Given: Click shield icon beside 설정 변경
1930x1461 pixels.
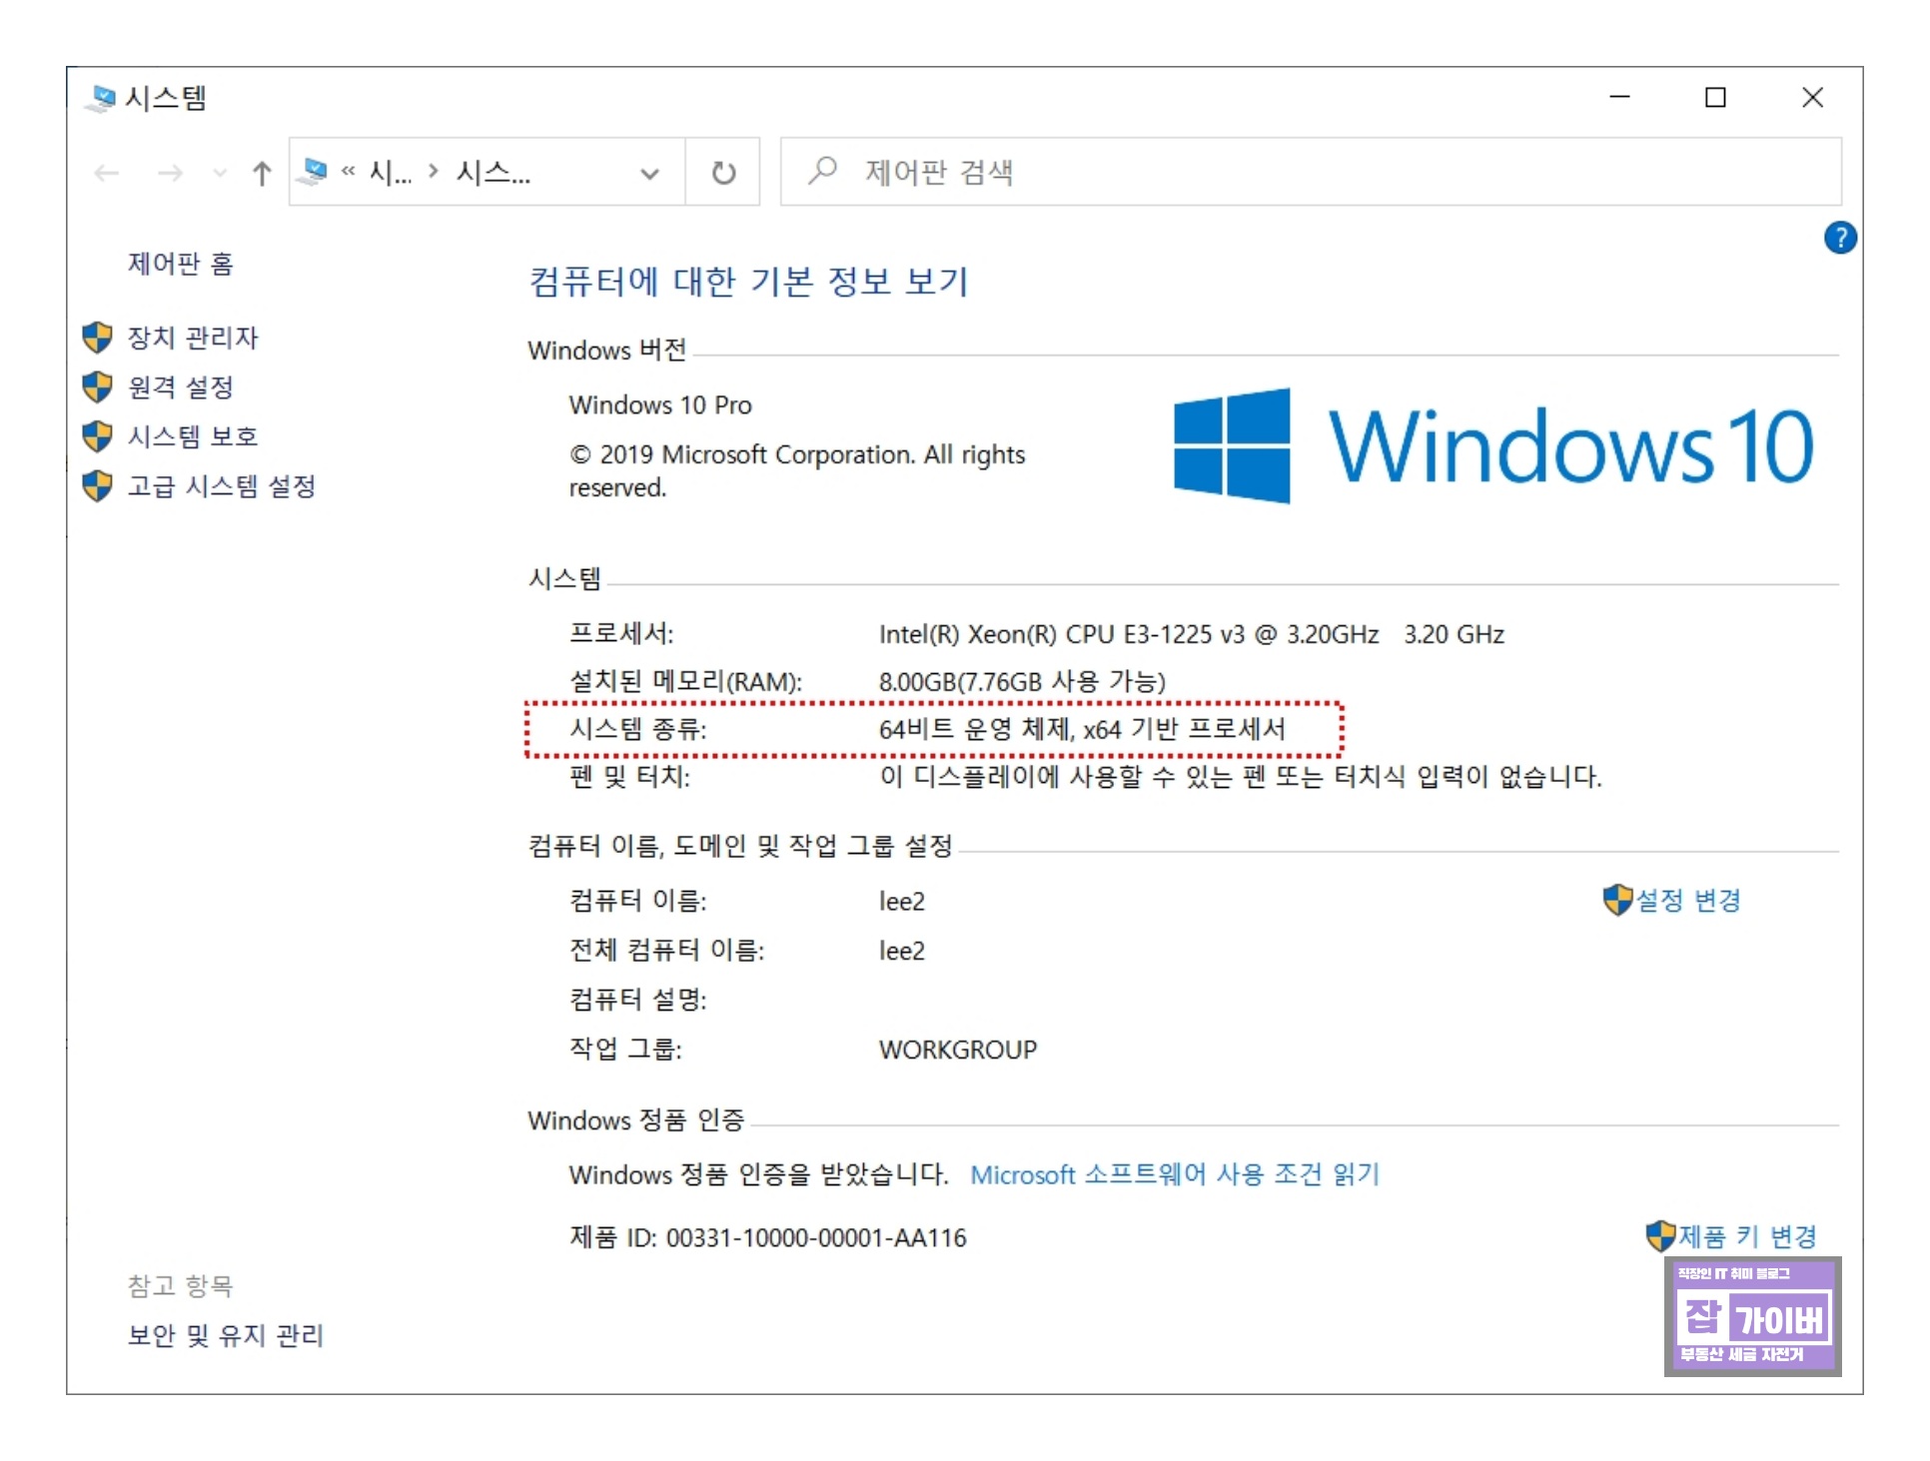Looking at the screenshot, I should pyautogui.click(x=1616, y=900).
